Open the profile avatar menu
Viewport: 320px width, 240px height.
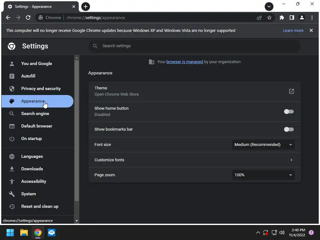coord(302,18)
